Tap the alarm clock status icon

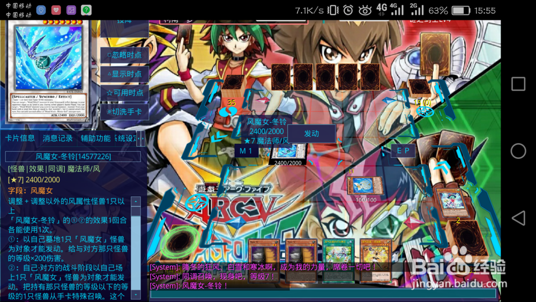pyautogui.click(x=348, y=10)
